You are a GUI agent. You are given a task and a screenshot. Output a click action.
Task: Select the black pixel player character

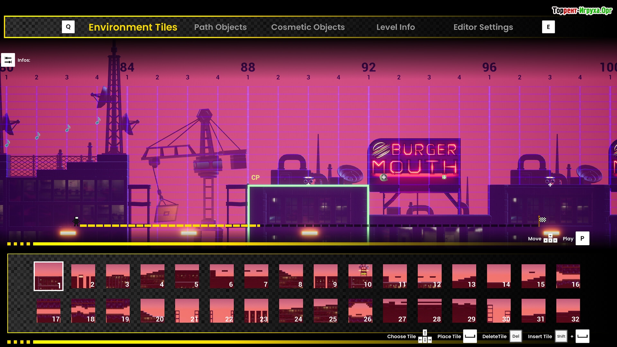pos(76,221)
